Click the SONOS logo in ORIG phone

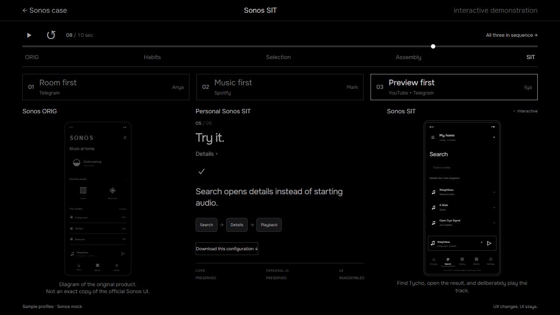[82, 138]
